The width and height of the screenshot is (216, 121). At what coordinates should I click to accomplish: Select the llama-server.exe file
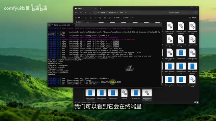[181, 81]
